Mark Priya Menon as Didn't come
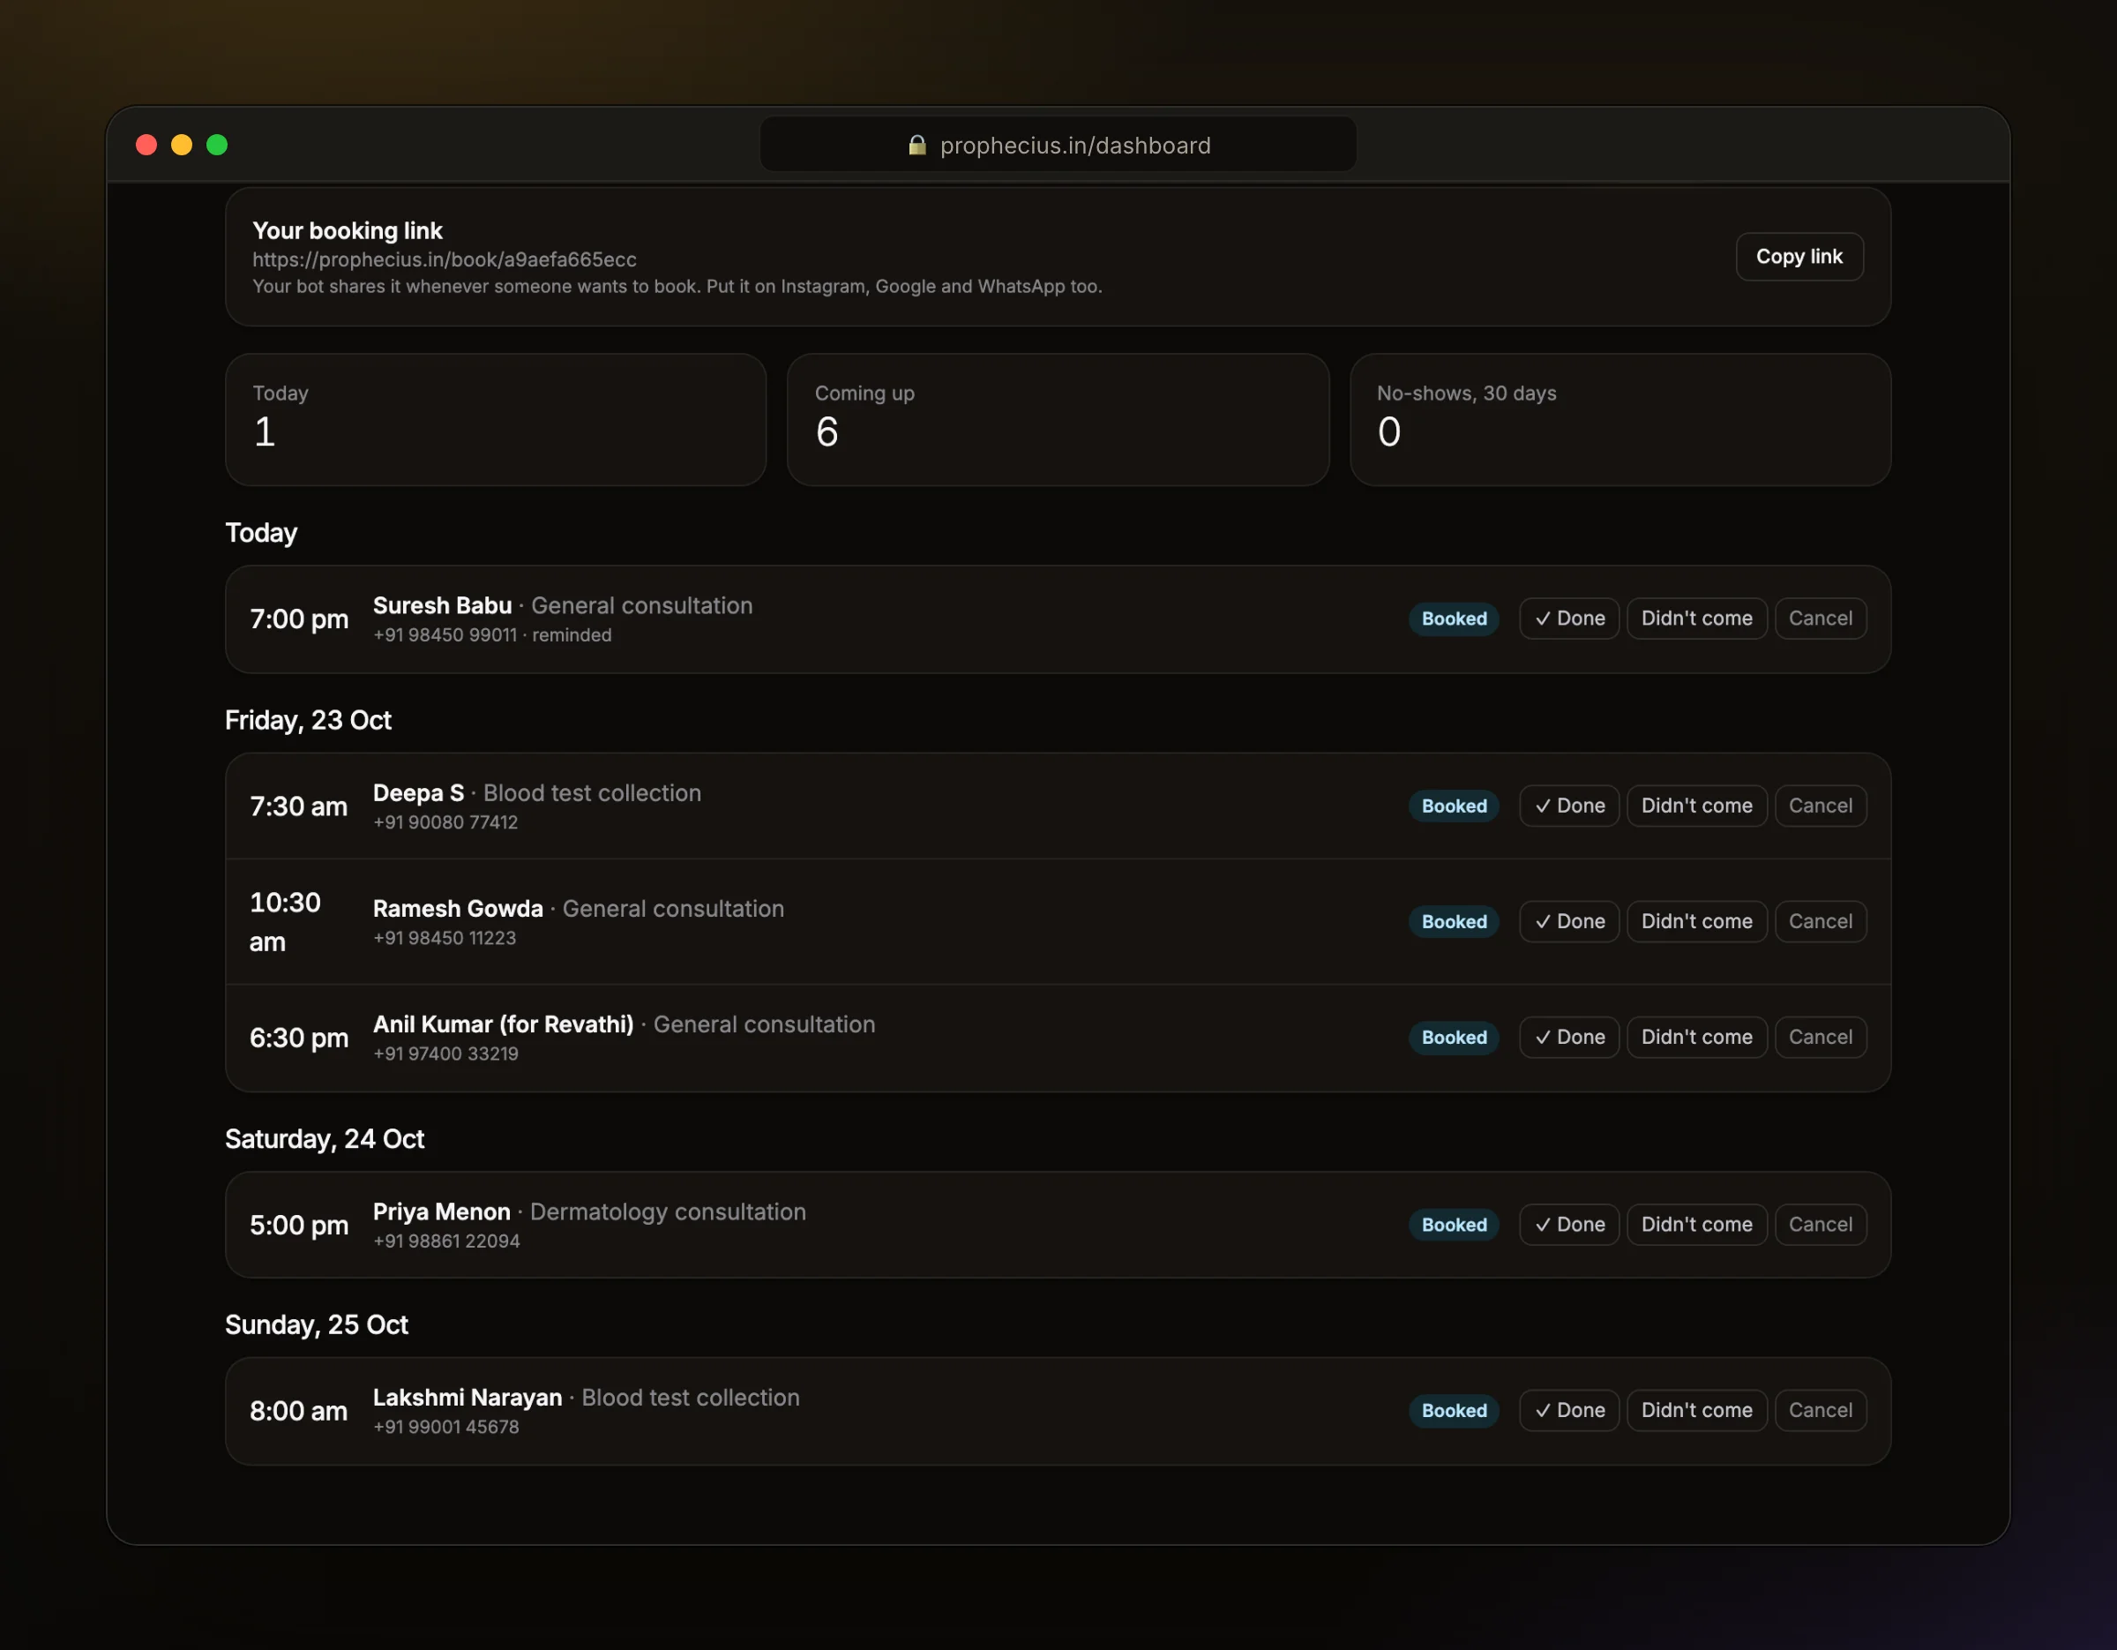This screenshot has height=1650, width=2117. tap(1696, 1225)
